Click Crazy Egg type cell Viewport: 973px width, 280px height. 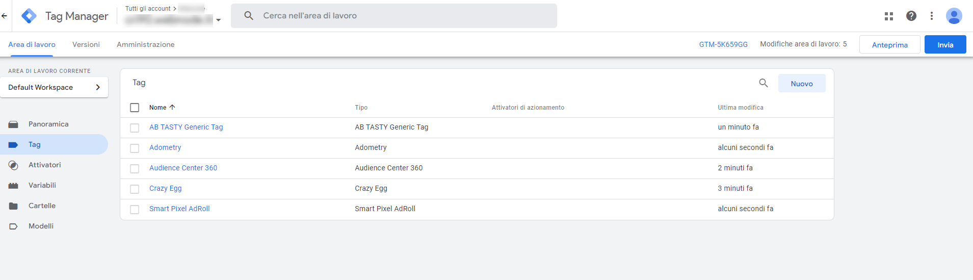pyautogui.click(x=371, y=188)
